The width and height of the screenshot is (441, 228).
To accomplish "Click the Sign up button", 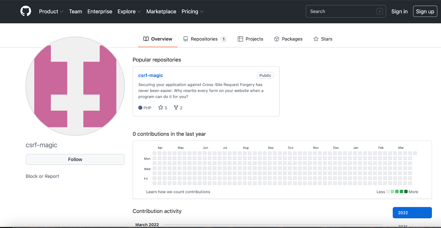I will pos(425,12).
